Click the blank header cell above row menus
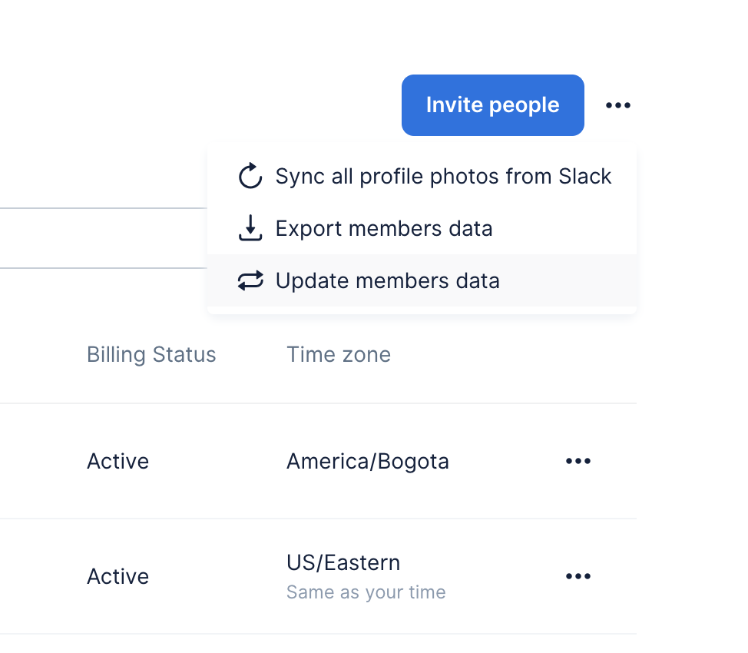This screenshot has height=653, width=748. coord(578,354)
